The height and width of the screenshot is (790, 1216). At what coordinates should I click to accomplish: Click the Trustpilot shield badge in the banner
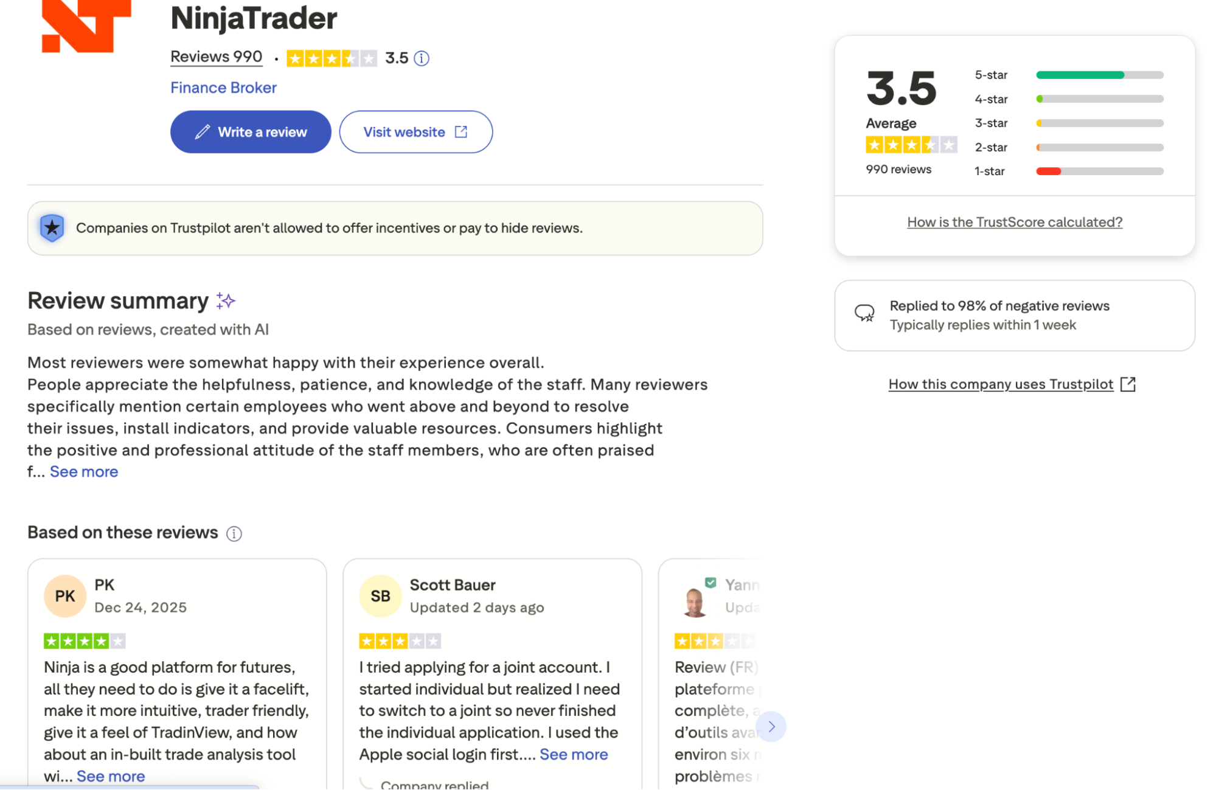(52, 228)
